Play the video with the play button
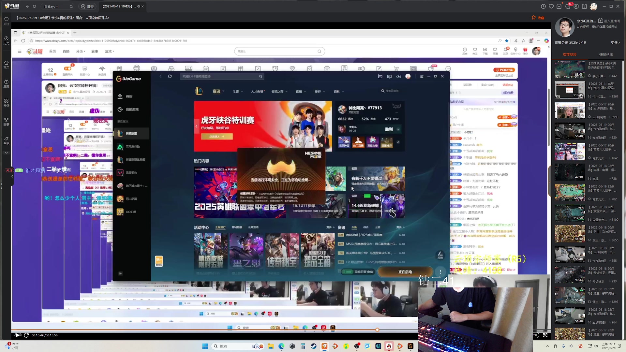 17,335
